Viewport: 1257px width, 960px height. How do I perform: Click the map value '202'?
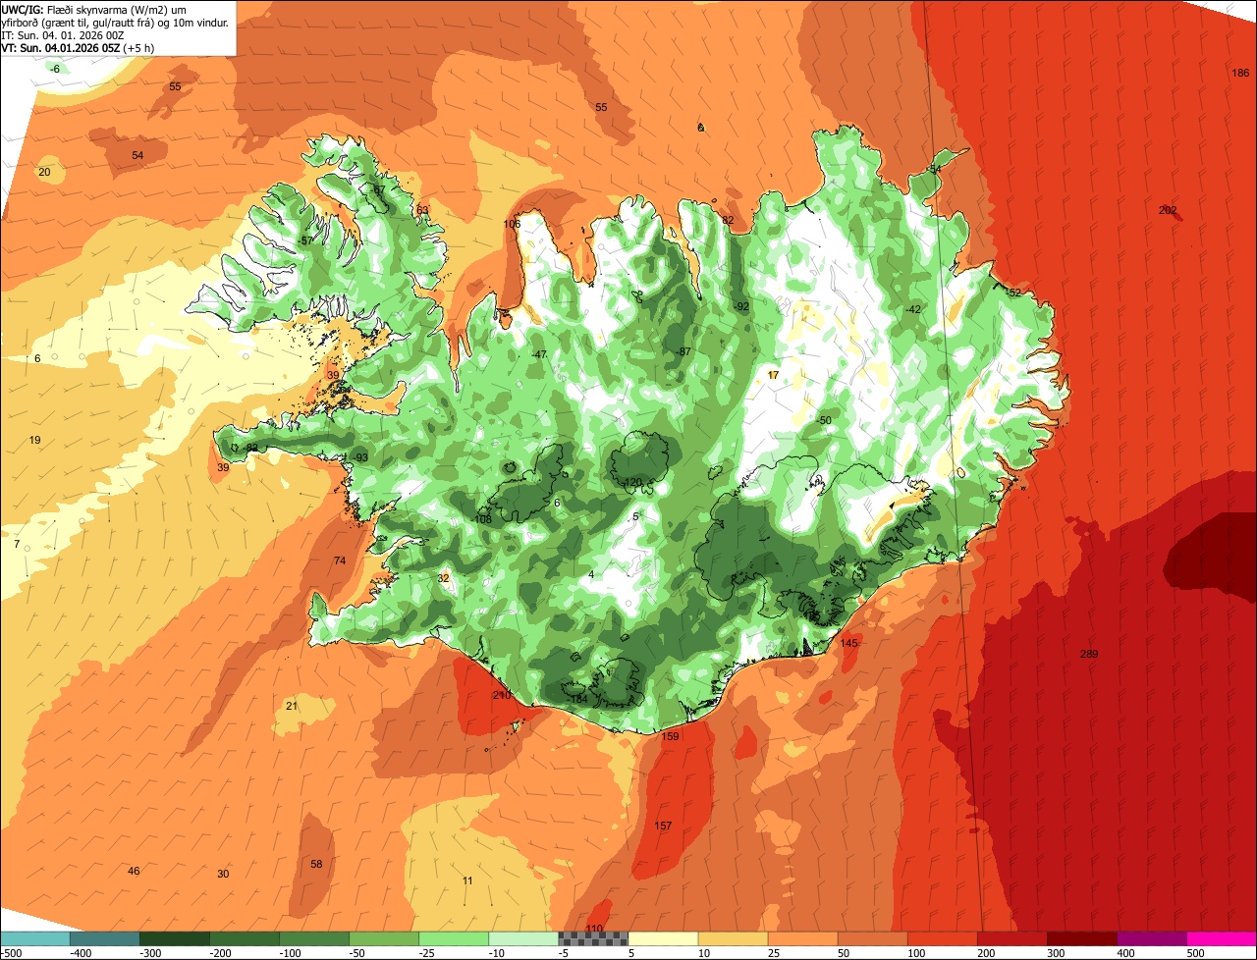pyautogui.click(x=1168, y=210)
